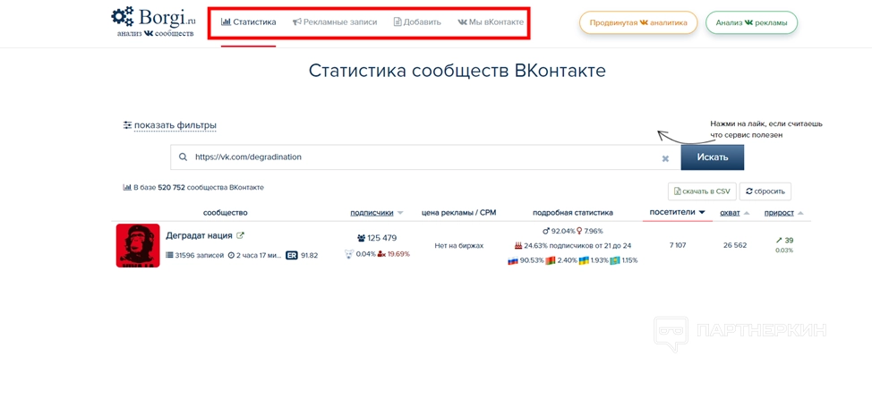Viewport: 872px width, 399px height.
Task: Click the Borgi.ru logo
Action: pyautogui.click(x=153, y=21)
